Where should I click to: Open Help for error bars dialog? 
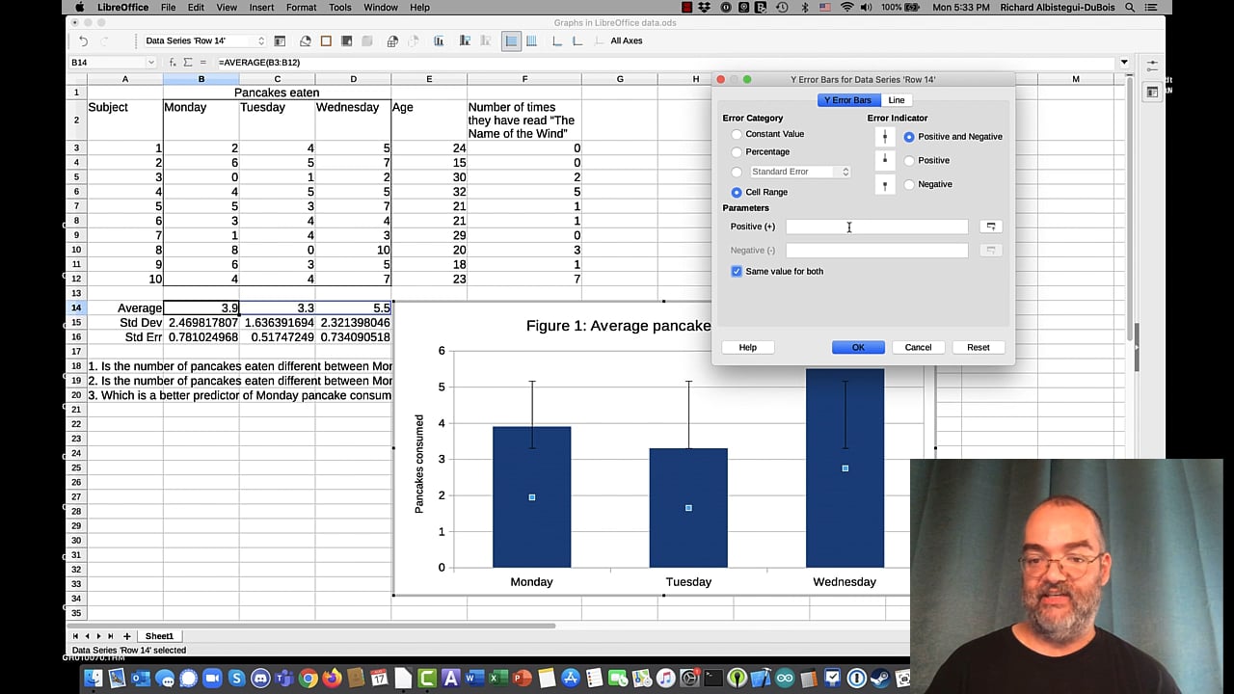tap(747, 348)
